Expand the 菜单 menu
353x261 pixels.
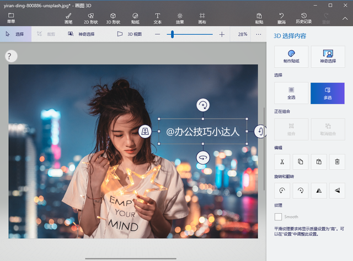pyautogui.click(x=11, y=18)
